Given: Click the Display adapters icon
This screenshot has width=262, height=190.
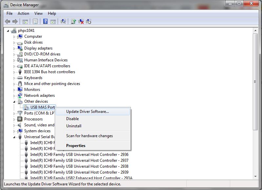Looking at the screenshot, I should (x=20, y=48).
